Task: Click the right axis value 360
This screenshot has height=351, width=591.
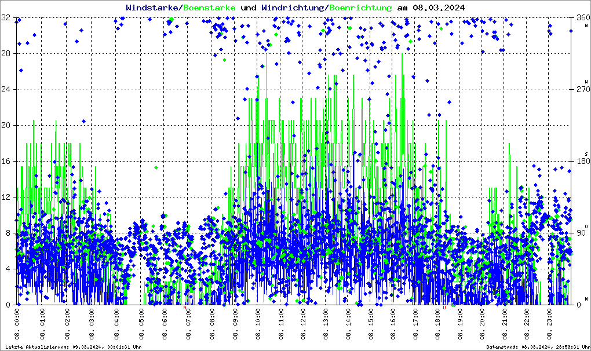Action: point(583,17)
